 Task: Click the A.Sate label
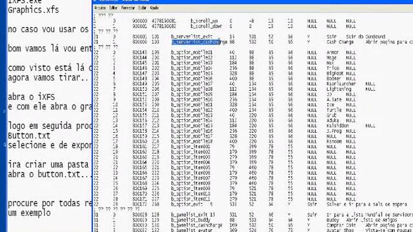[x=334, y=99]
